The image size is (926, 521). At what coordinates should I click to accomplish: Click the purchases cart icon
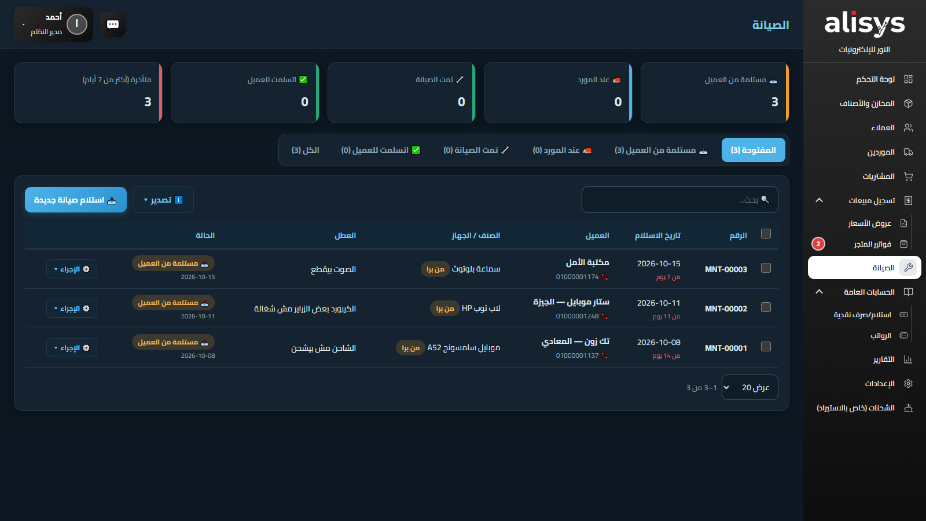pos(908,177)
